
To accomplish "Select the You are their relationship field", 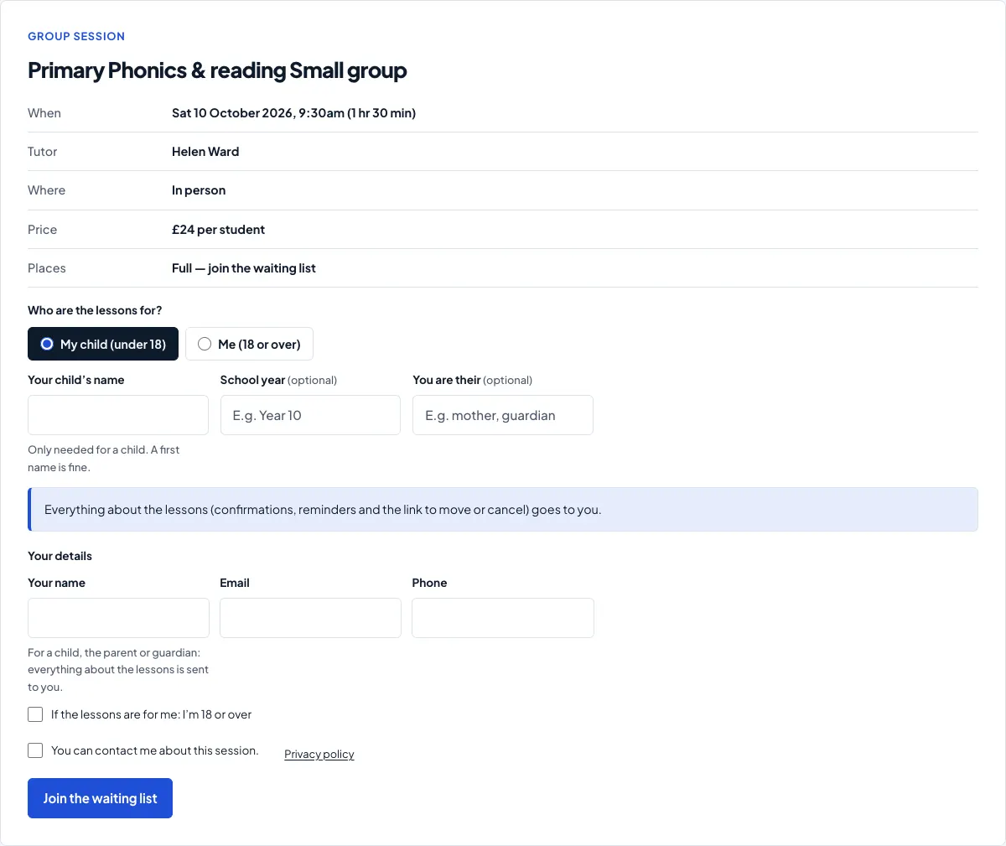I will point(503,415).
